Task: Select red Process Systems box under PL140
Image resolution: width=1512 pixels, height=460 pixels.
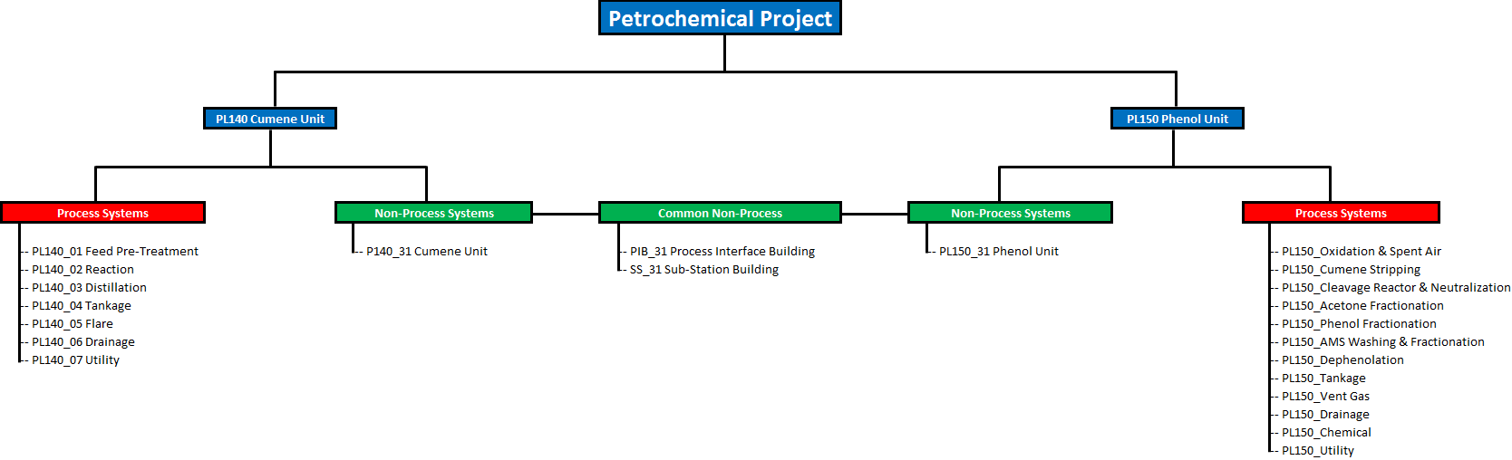Action: click(x=102, y=213)
